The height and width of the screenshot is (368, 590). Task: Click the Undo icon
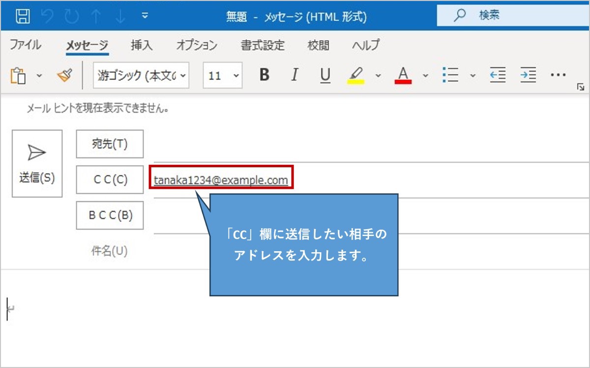48,15
